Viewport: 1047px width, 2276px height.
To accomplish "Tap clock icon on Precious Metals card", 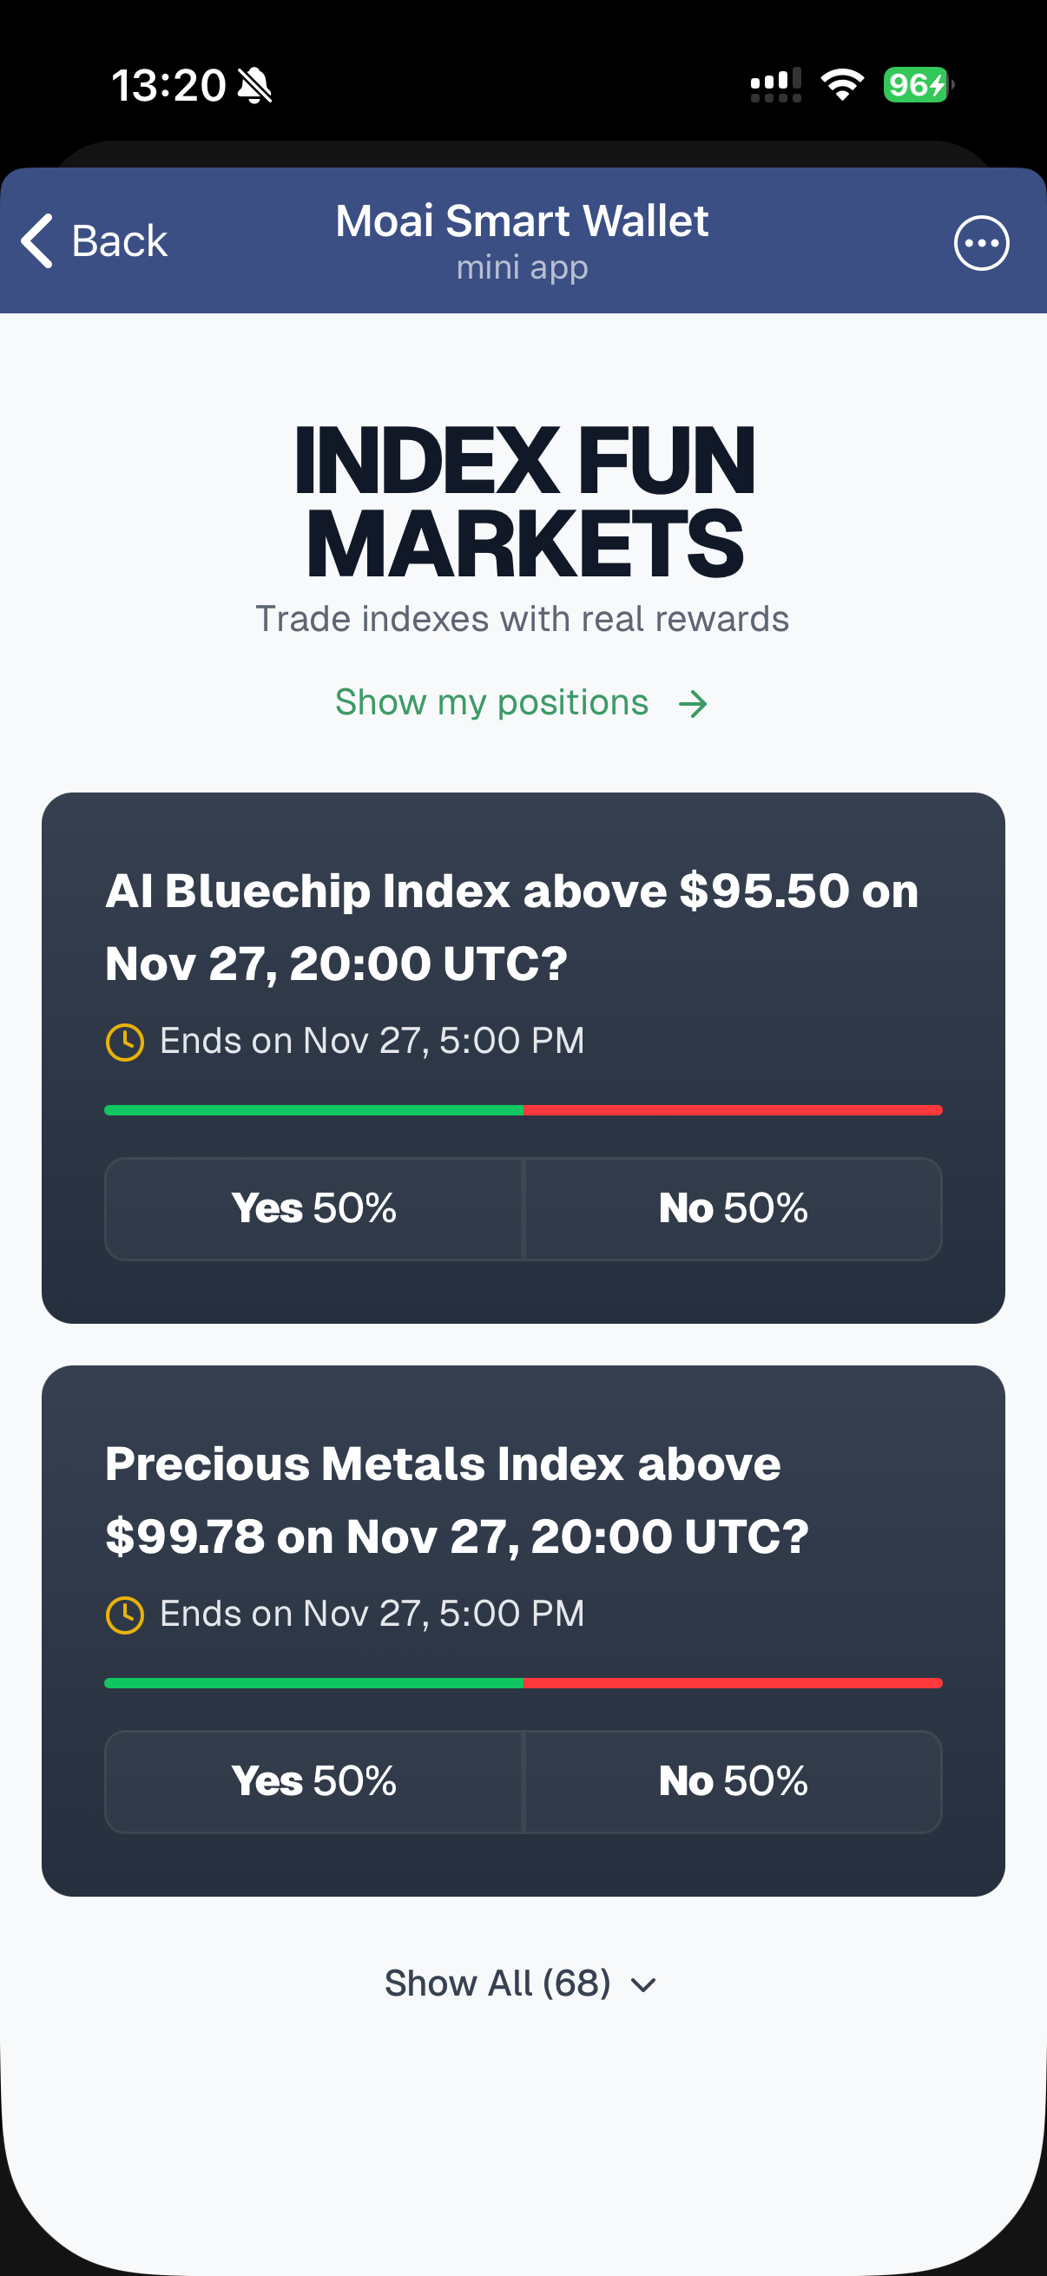I will click(124, 1615).
